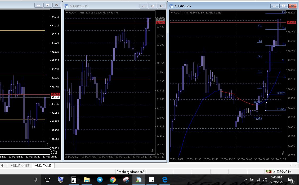Open File Explorer folder icon
This screenshot has width=299, height=185.
87,180
